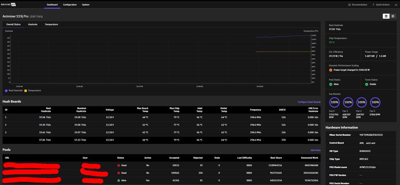400x185 pixels.
Task: Click the Power target changed to 1500.00 W message
Action: click(x=352, y=70)
